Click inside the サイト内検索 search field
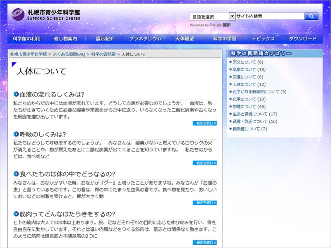331x248 pixels. (270, 17)
